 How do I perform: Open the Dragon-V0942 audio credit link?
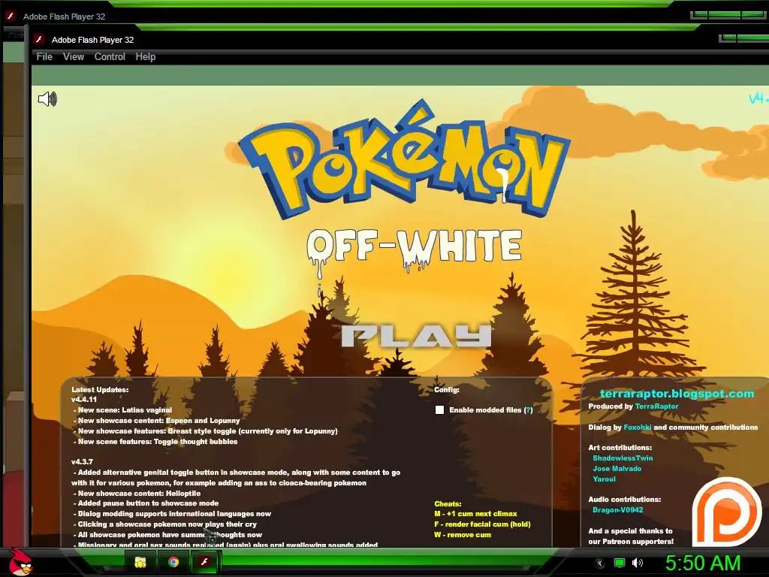(617, 510)
